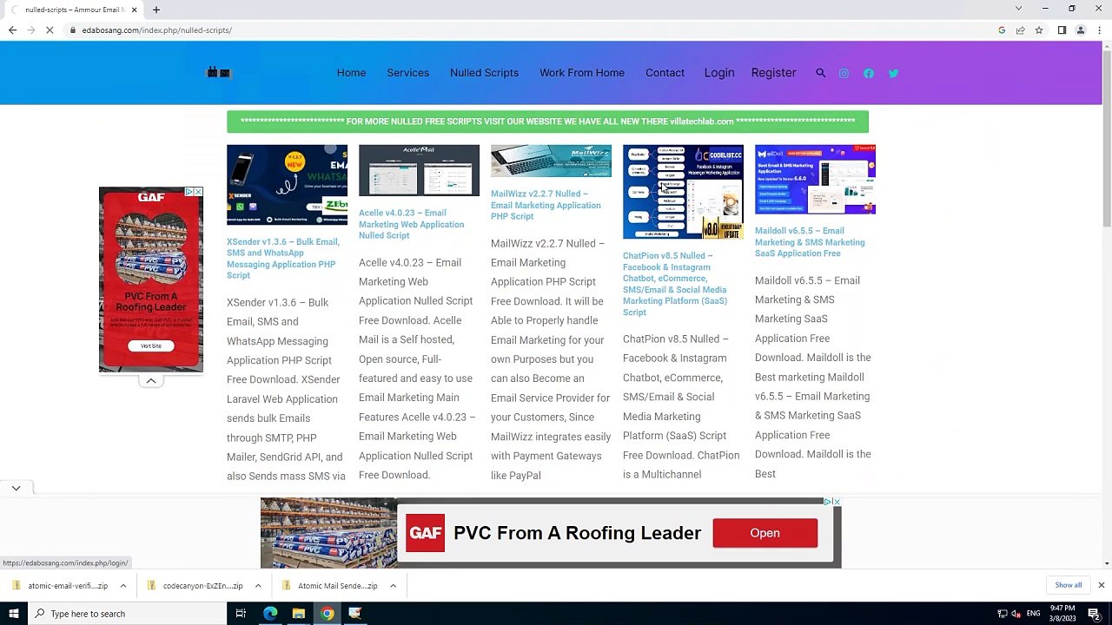Screen dimensions: 1112x625
Task: Click the Open button on GAF banner ad
Action: tap(764, 533)
